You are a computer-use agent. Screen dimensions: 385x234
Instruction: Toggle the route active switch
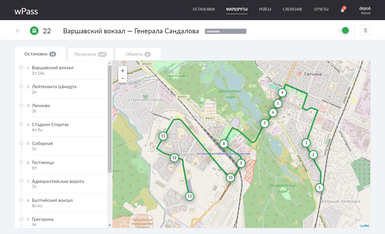click(x=343, y=30)
